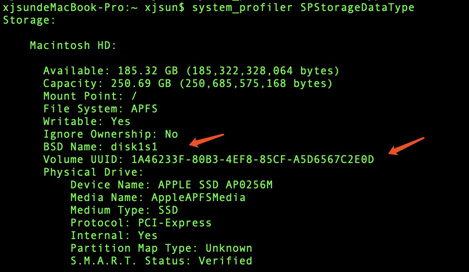Screen dimensions: 469x272
Task: Click the Medium Type: SSD line
Action: [124, 210]
